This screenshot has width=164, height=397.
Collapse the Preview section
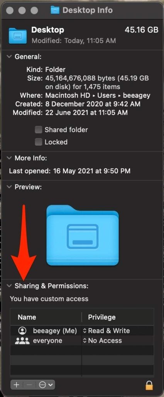point(9,187)
